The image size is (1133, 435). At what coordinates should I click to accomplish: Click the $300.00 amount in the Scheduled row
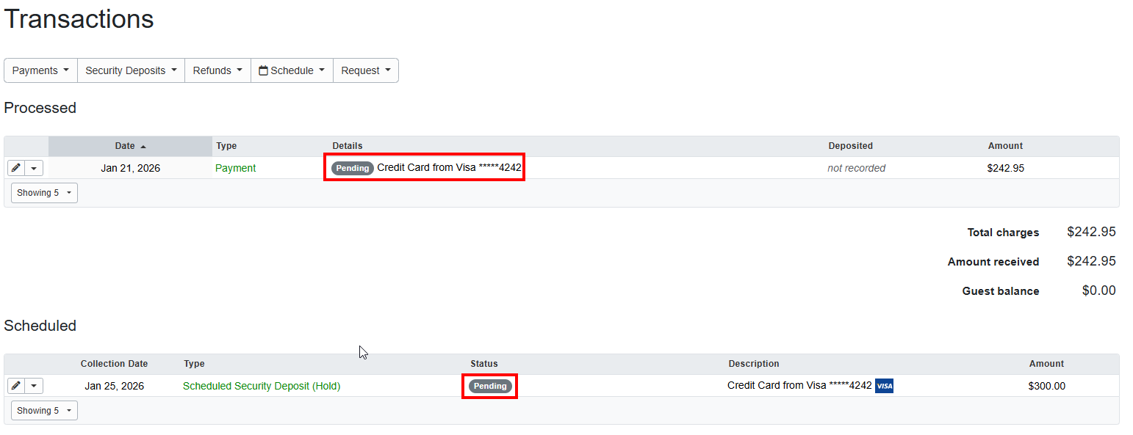[1046, 385]
